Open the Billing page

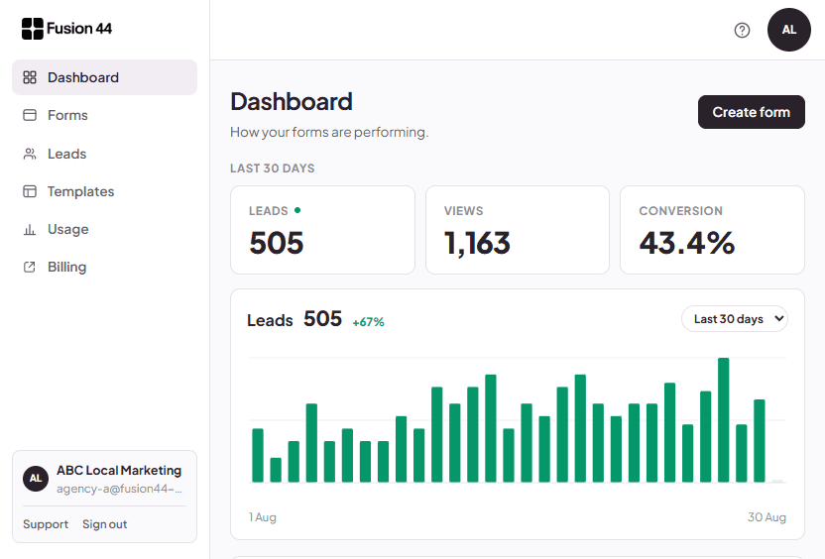[x=105, y=268]
